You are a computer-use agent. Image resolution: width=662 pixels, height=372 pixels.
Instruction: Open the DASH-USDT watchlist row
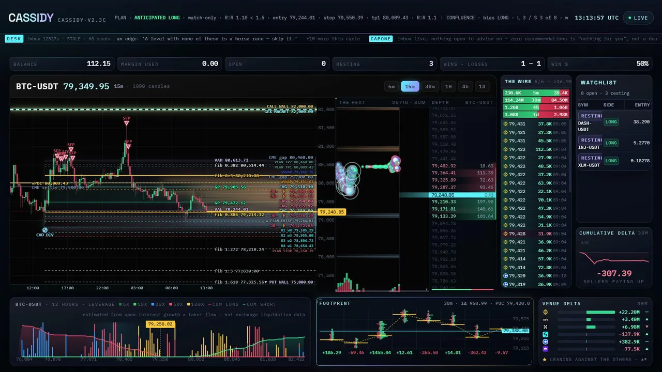(614, 122)
